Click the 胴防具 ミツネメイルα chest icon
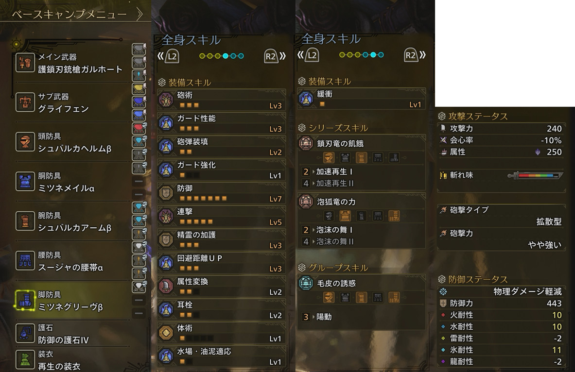575x372 pixels. tap(25, 182)
